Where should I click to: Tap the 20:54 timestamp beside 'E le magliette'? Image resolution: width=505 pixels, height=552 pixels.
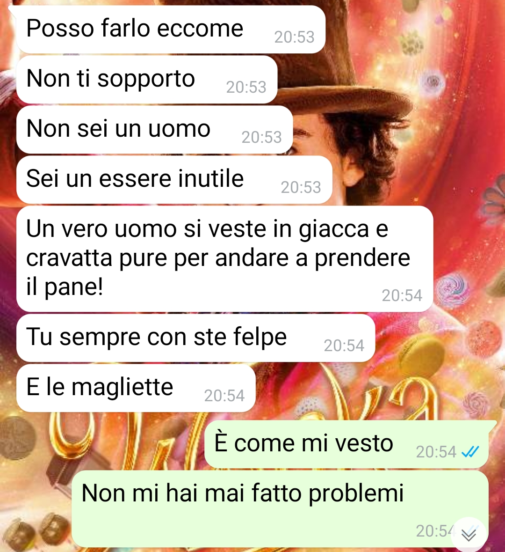coord(224,396)
